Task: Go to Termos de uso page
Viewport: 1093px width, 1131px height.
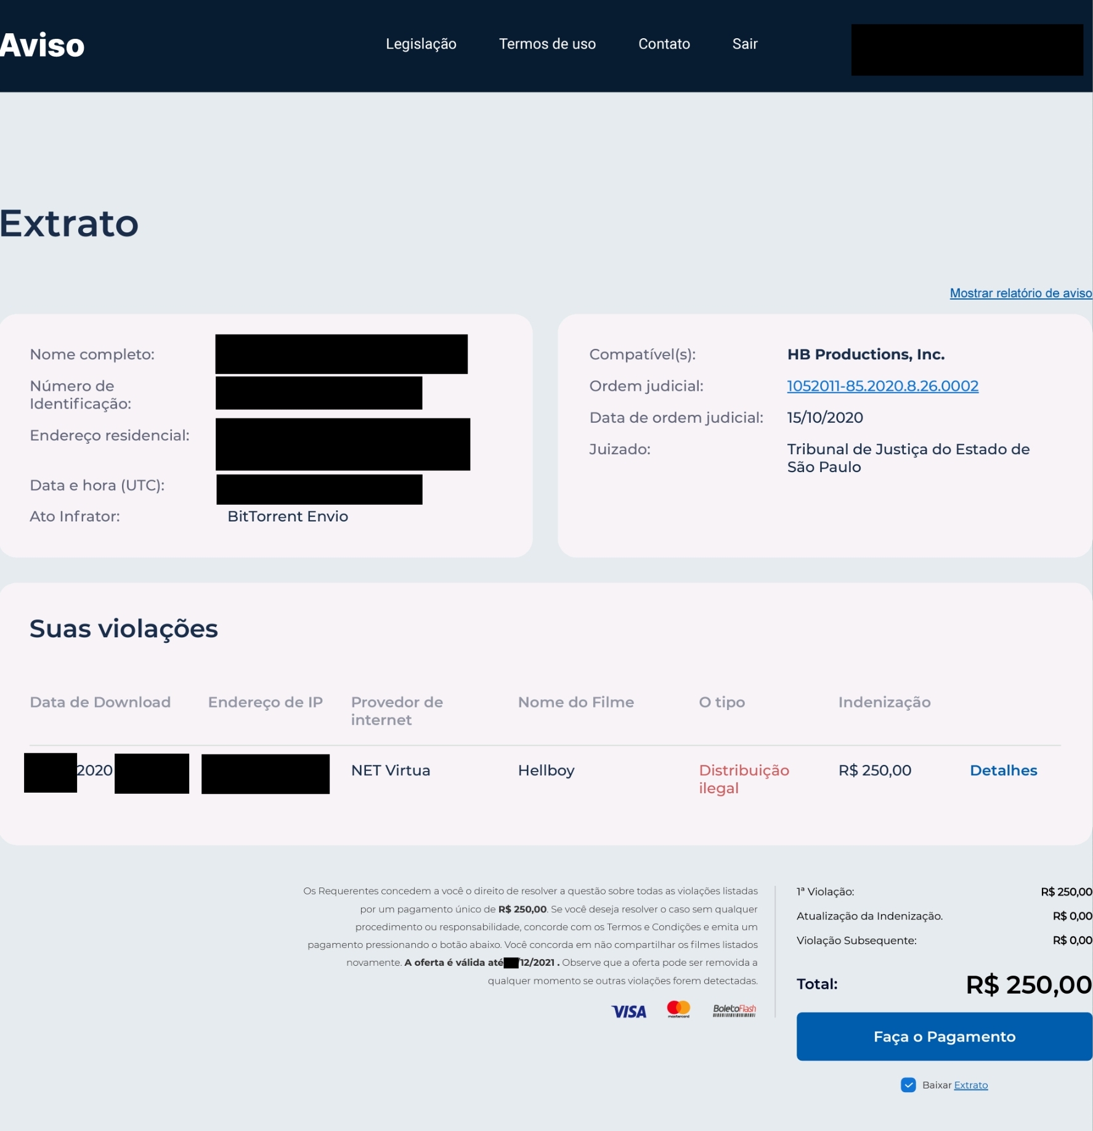Action: [x=547, y=44]
